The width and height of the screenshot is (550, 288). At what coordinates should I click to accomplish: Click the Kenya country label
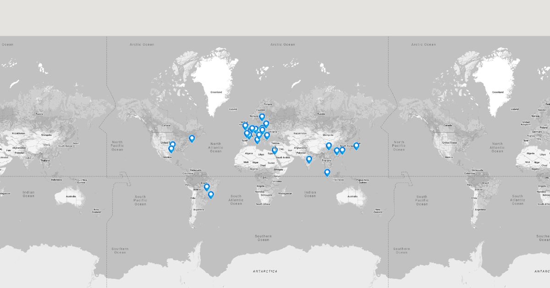(x=277, y=176)
